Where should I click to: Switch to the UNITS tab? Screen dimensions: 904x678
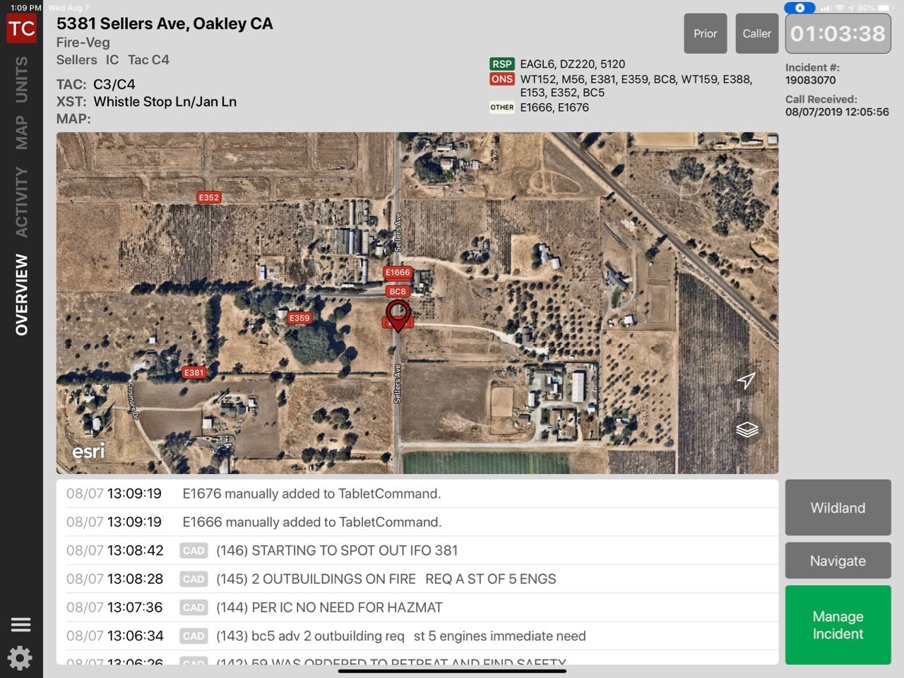click(21, 78)
